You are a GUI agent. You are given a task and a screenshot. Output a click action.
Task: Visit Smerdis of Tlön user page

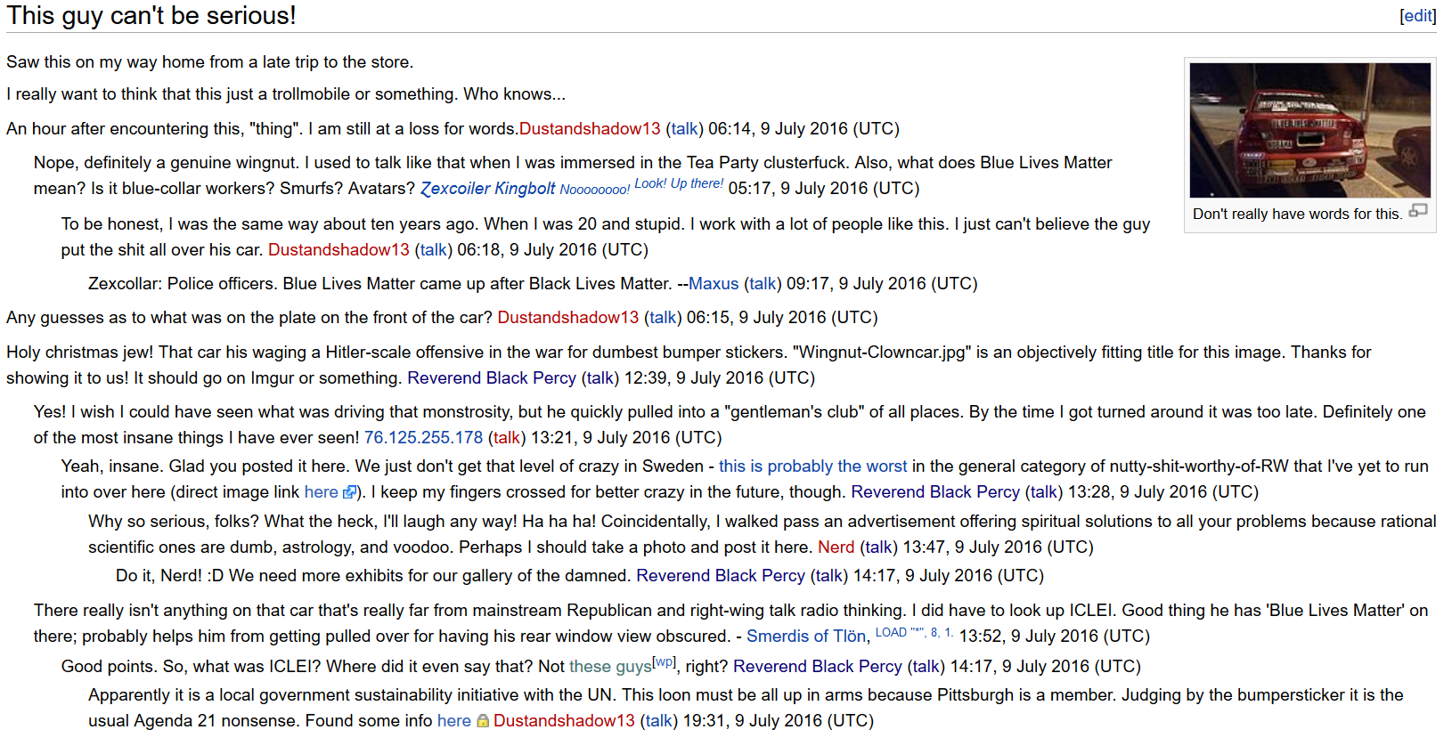(x=806, y=637)
